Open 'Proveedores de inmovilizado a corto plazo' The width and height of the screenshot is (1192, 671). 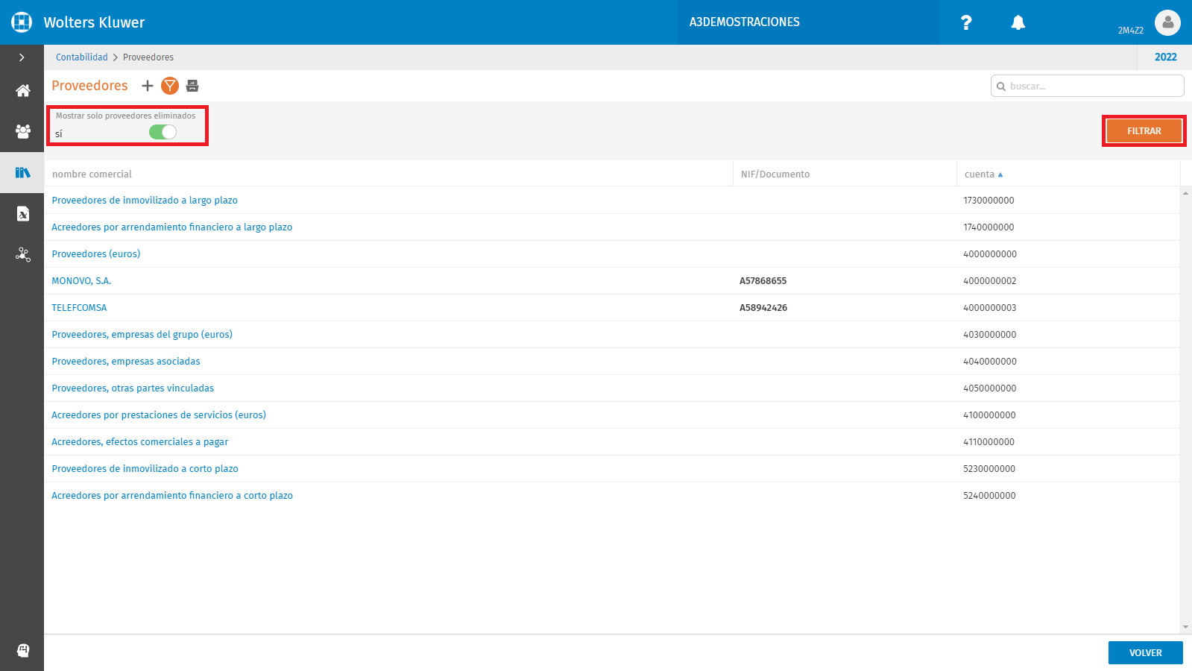click(145, 469)
